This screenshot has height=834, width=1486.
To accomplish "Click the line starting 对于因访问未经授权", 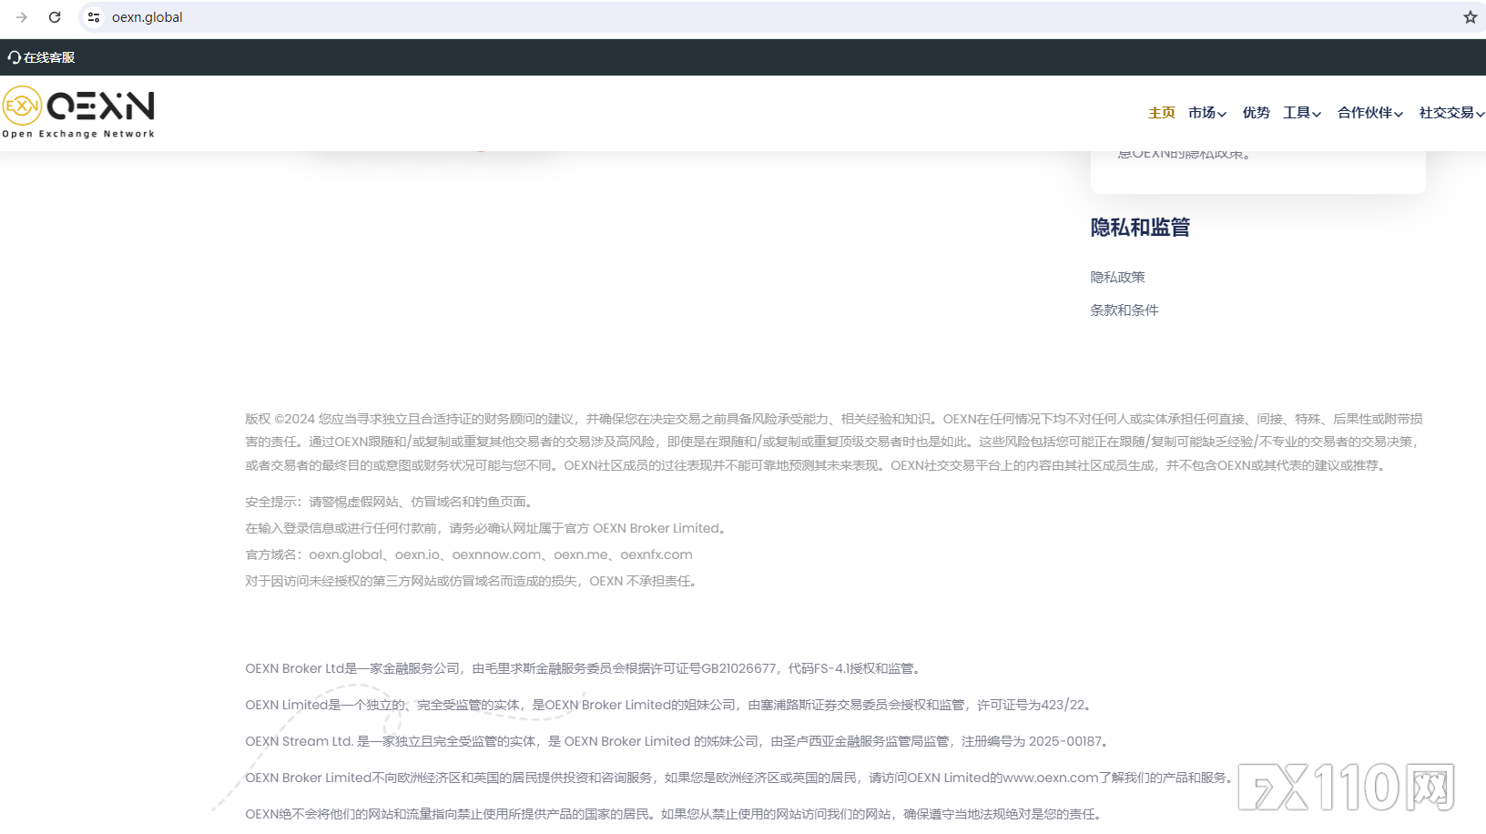I will tap(473, 581).
